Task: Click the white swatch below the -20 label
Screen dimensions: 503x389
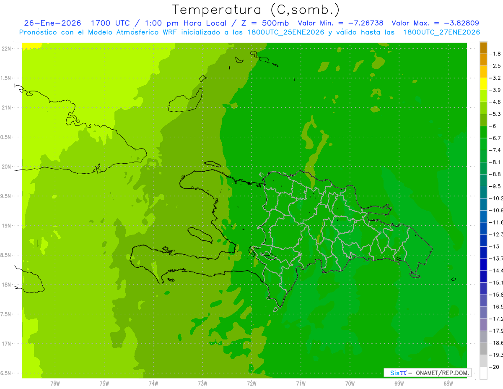Action: (x=483, y=373)
